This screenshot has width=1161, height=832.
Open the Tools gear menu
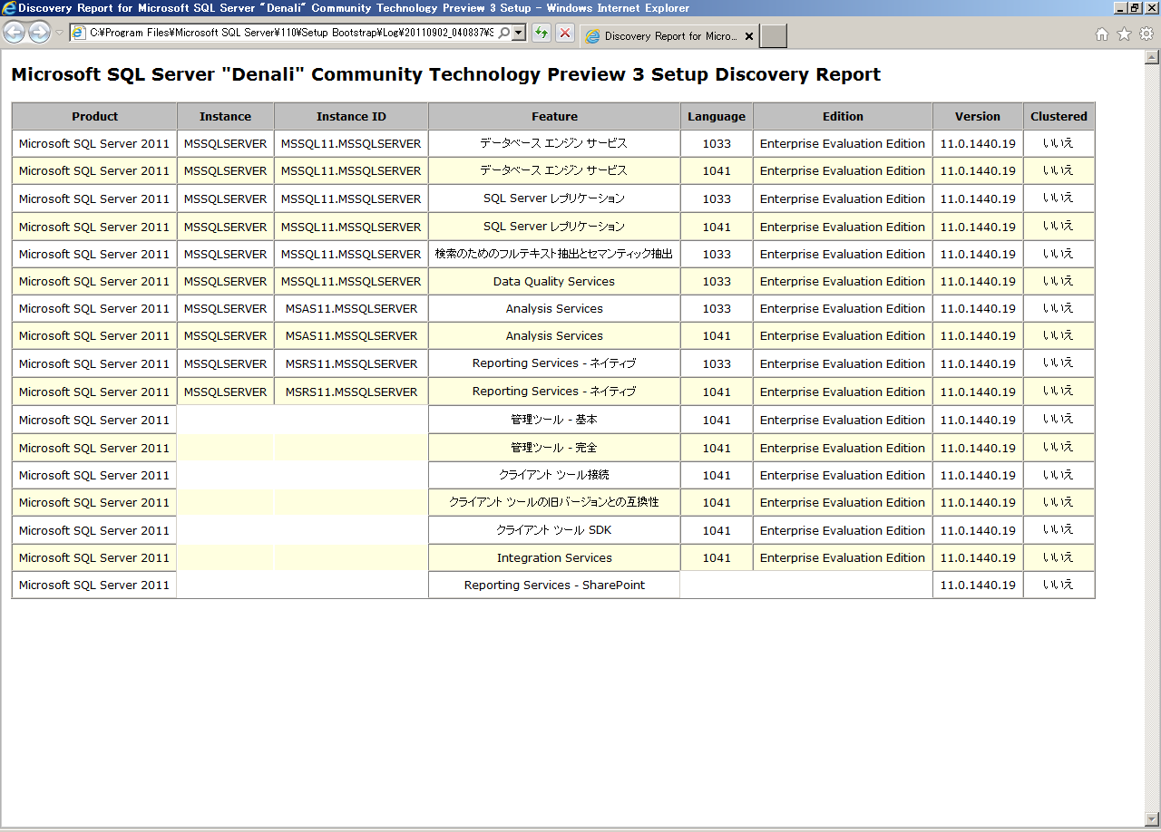1146,34
